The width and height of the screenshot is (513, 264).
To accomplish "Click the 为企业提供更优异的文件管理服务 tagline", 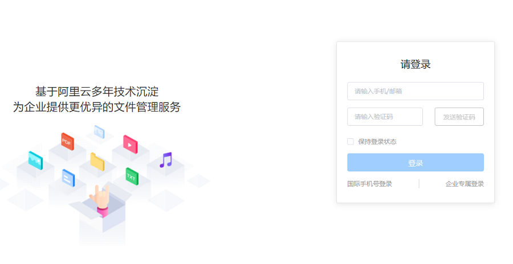I will [x=97, y=107].
